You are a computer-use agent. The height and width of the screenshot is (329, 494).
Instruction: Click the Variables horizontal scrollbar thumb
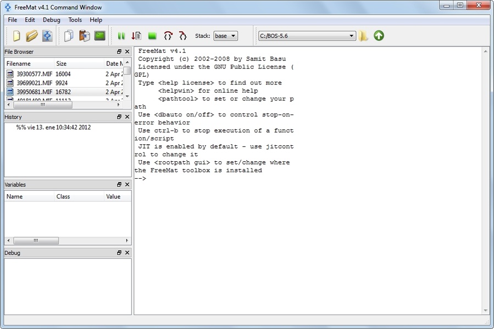tap(36, 241)
